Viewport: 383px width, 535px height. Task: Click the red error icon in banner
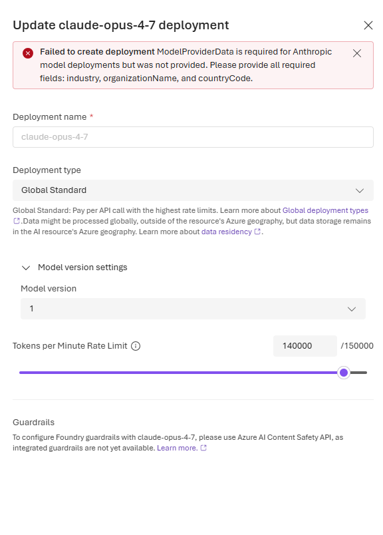28,53
